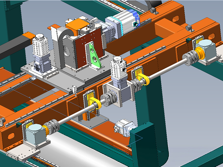The width and height of the screenshot is (223, 167).
Task: Click the light-blue gearbox at bottom left
Action: [35, 134]
